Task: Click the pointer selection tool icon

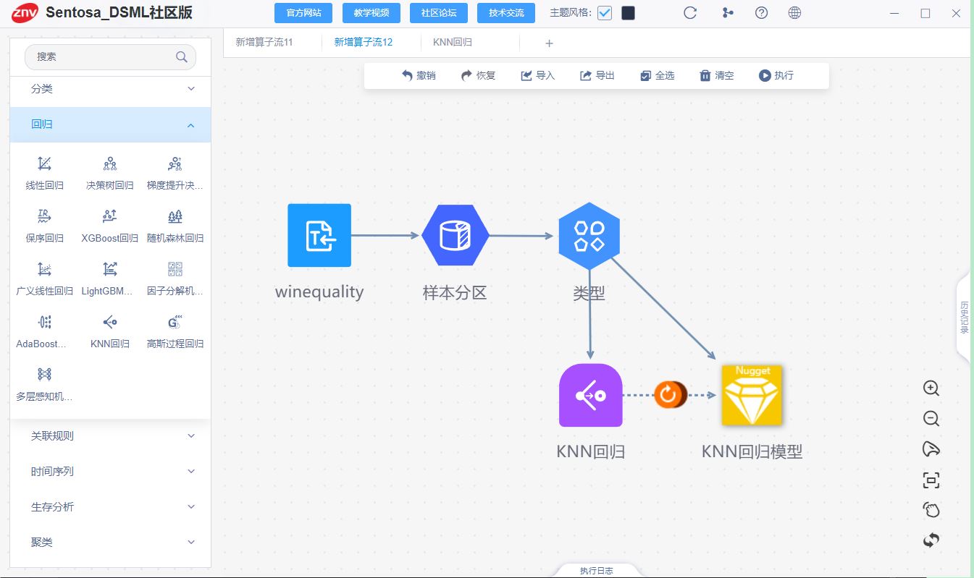Action: pos(931,449)
